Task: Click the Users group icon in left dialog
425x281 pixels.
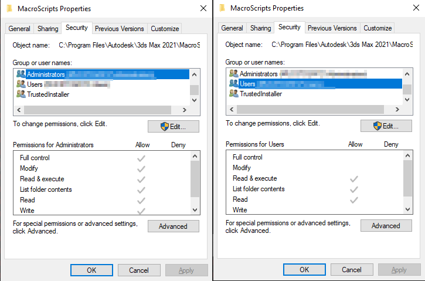Action: [x=21, y=84]
